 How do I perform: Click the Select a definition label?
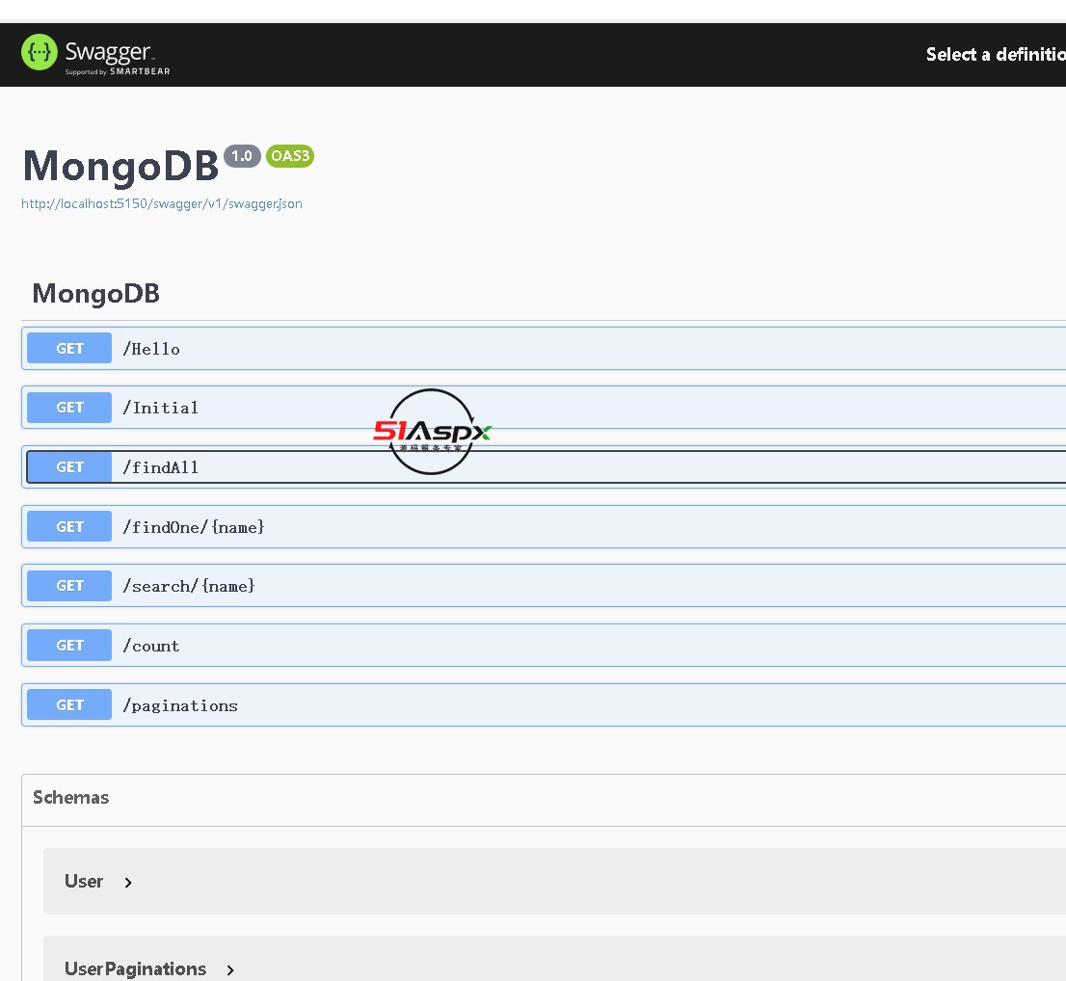tap(996, 54)
